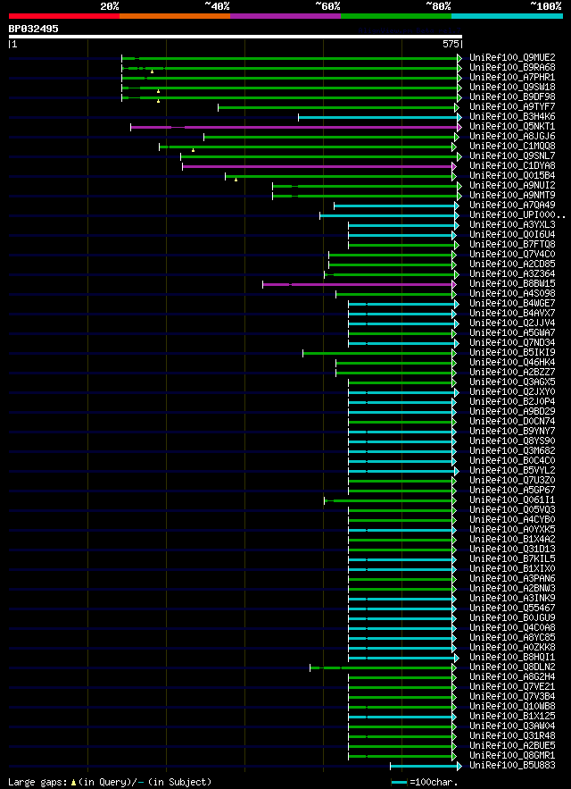This screenshot has height=789, width=571.
Task: Open hit UniRef100_B9RA68
Action: tap(512, 67)
